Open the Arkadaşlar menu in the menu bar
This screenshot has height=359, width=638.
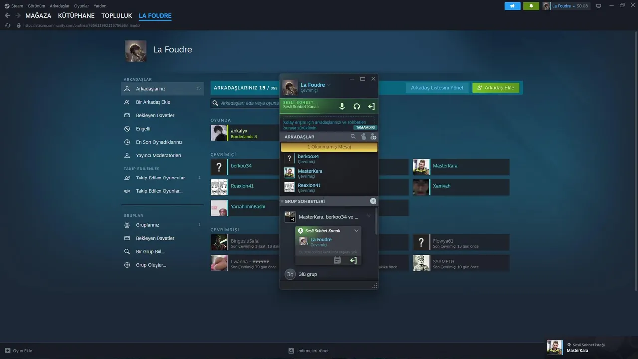[60, 6]
